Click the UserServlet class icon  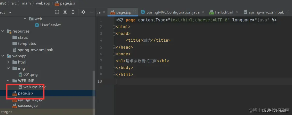(37, 25)
